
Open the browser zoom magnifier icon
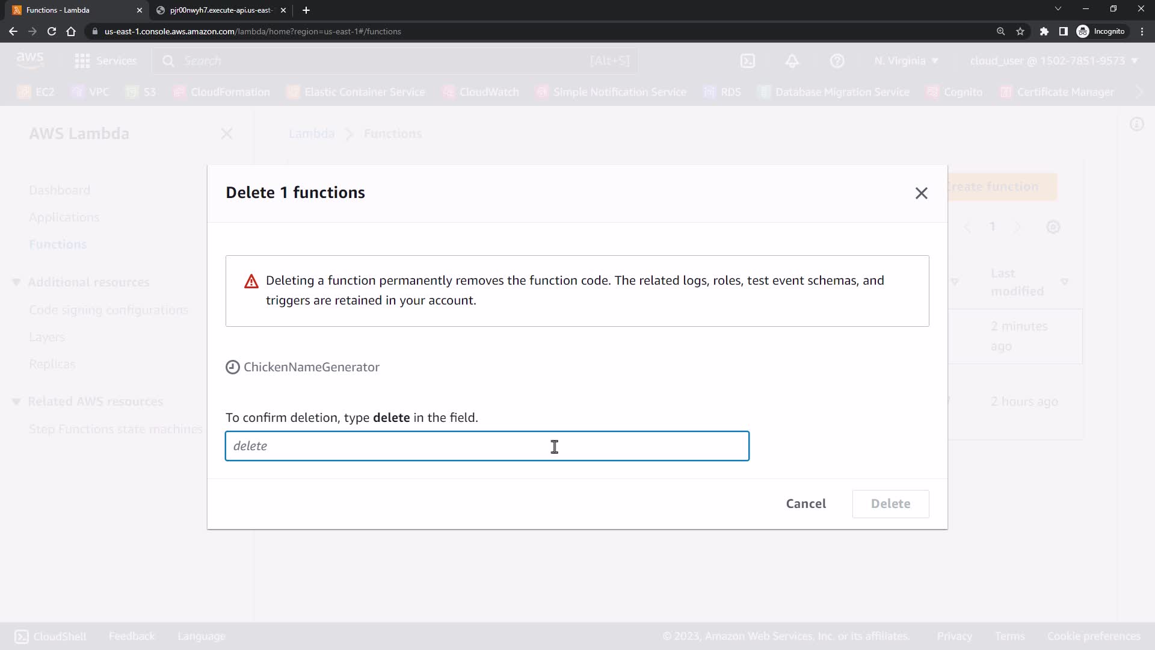tap(1000, 31)
